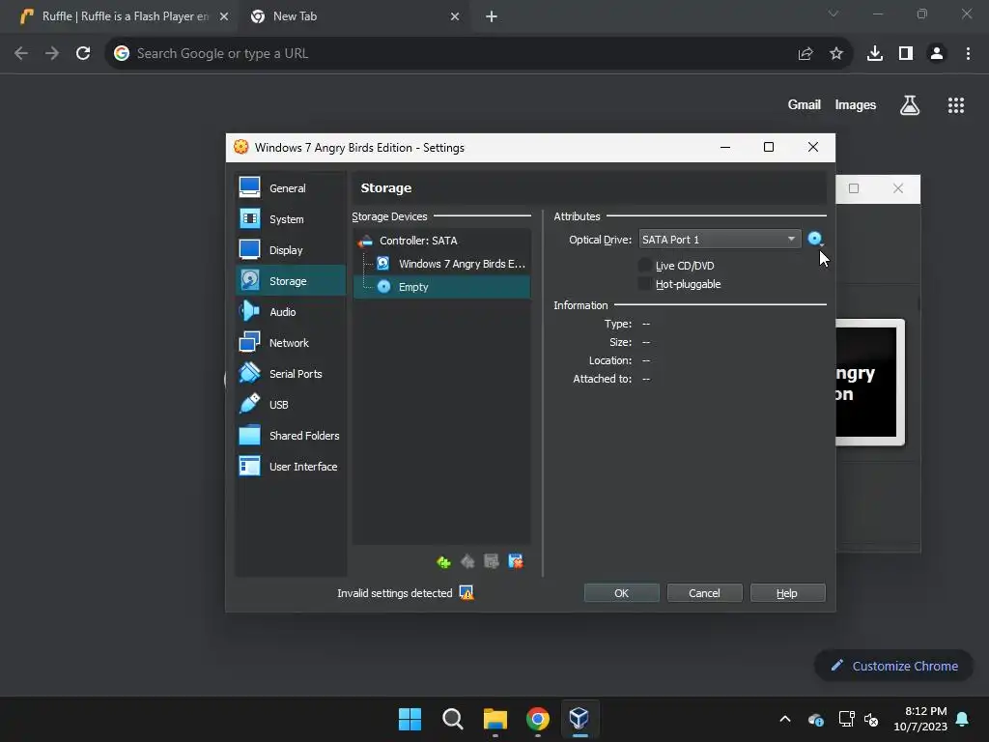Open the network icon in system tray

pyautogui.click(x=846, y=719)
